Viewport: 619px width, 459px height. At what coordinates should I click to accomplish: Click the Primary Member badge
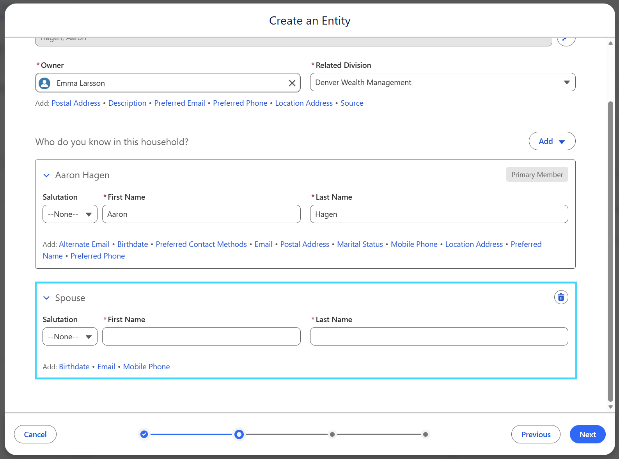(x=537, y=174)
